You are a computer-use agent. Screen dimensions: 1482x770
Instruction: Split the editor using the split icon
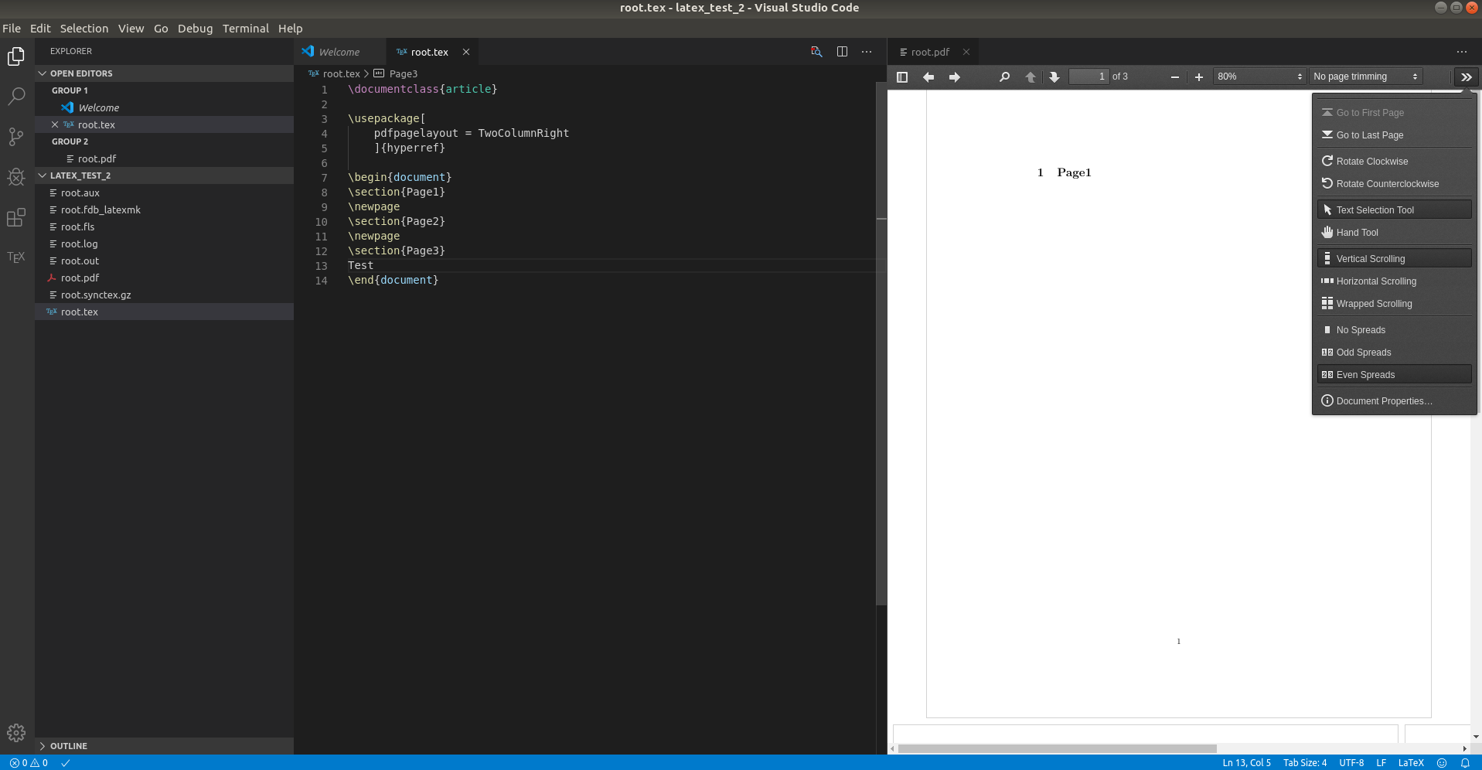click(x=841, y=51)
